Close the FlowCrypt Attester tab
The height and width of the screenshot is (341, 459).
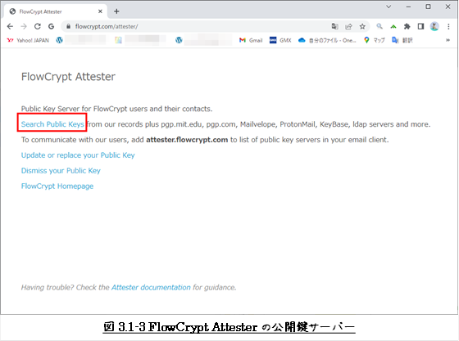coord(100,11)
